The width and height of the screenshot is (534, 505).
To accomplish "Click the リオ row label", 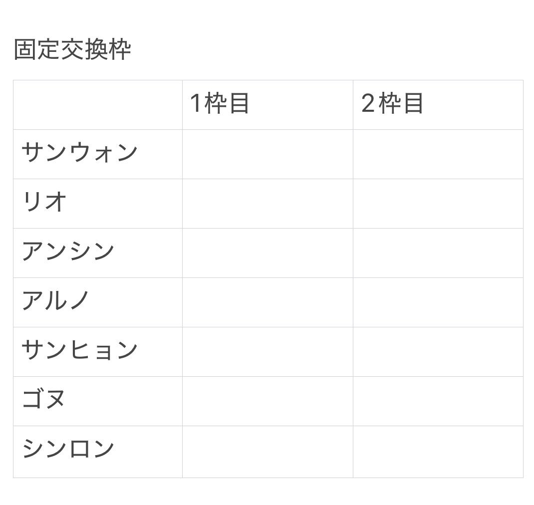I will pyautogui.click(x=44, y=202).
